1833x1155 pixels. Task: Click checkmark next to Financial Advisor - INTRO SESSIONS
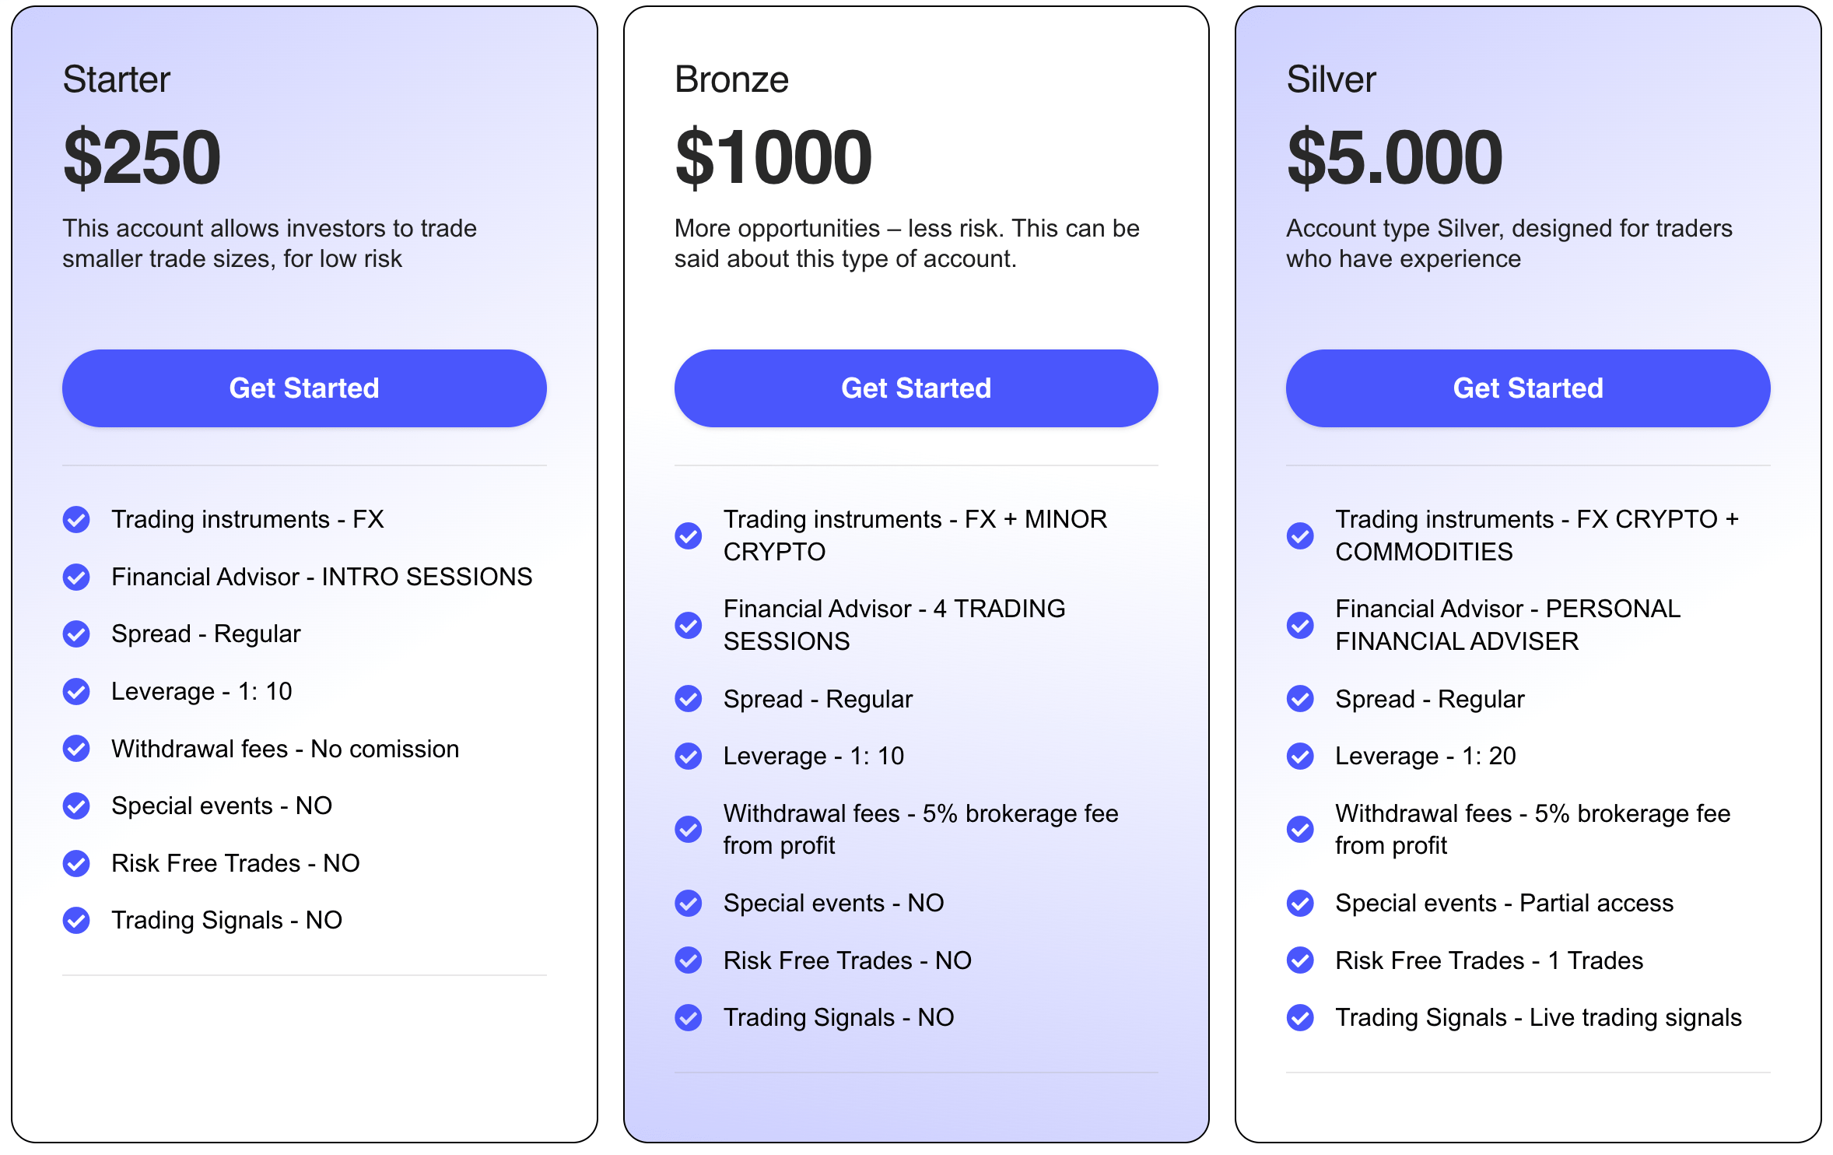(76, 577)
